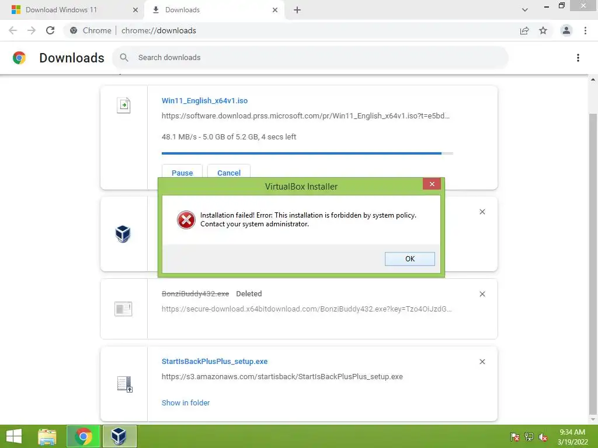
Task: Reload the current page
Action: pos(50,30)
